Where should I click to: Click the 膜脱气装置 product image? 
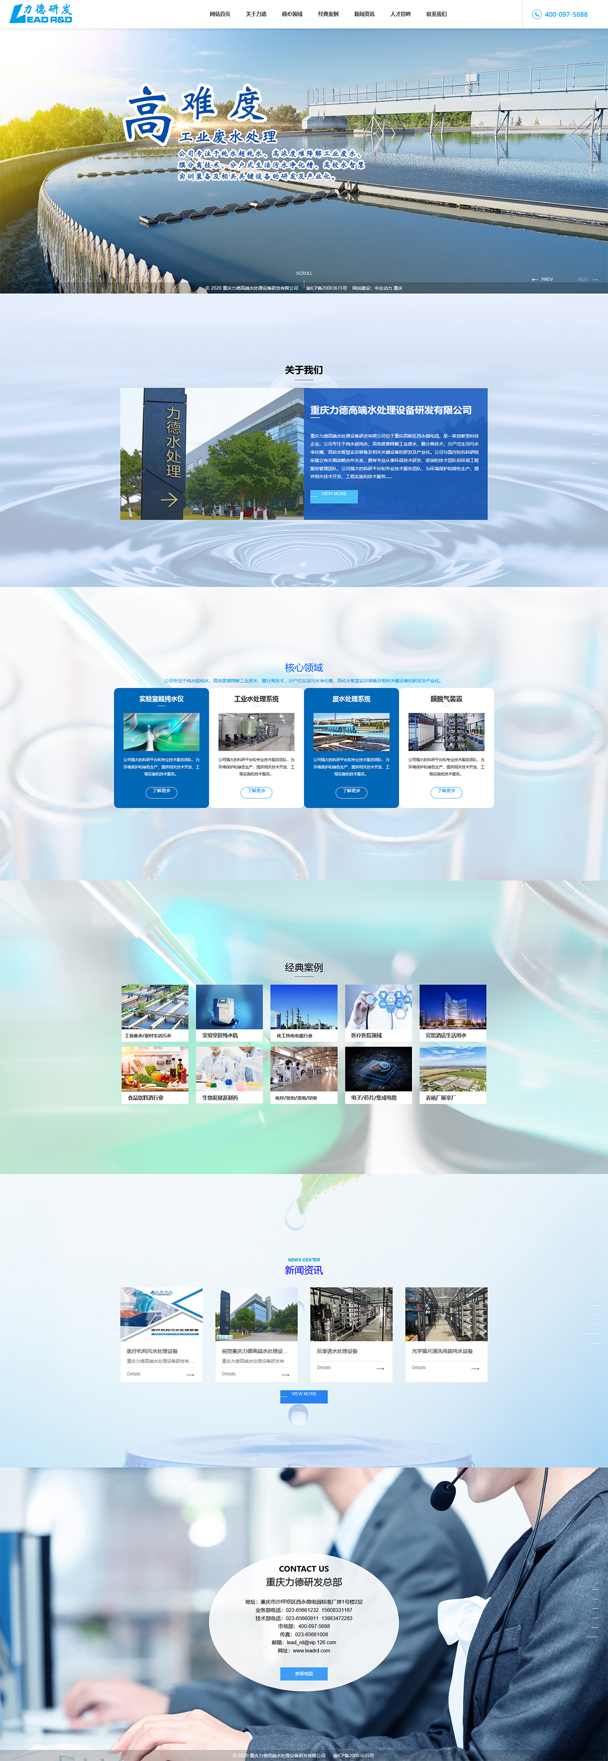(x=446, y=732)
